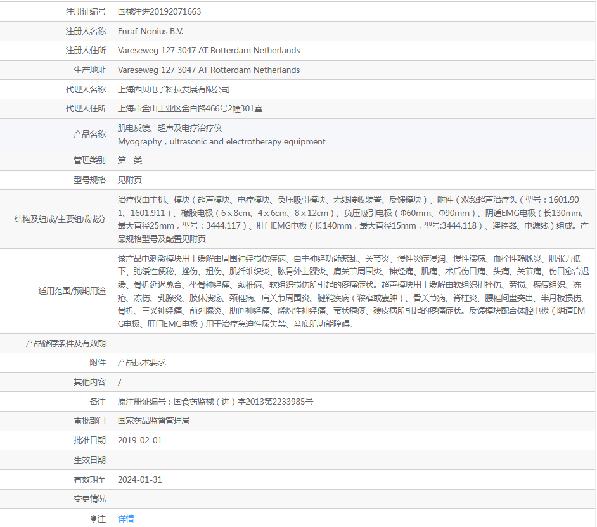
Task: Click the original registration number remark
Action: 215,402
